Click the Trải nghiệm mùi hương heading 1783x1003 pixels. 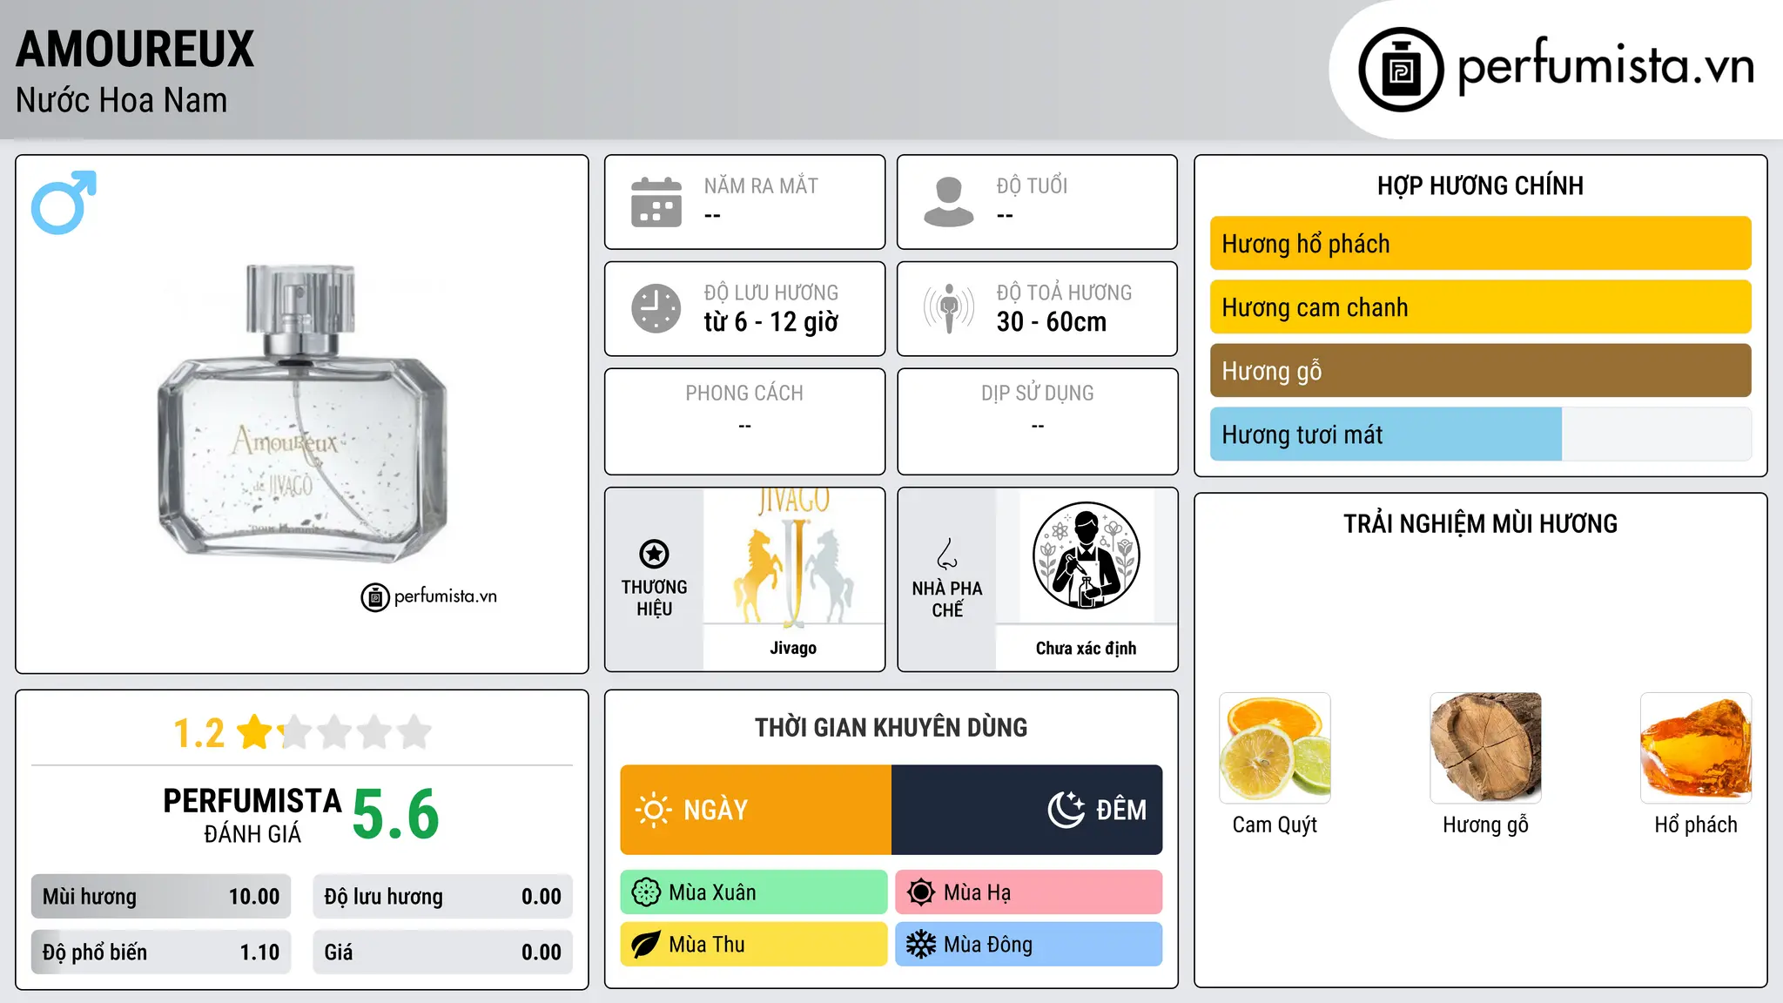coord(1480,523)
